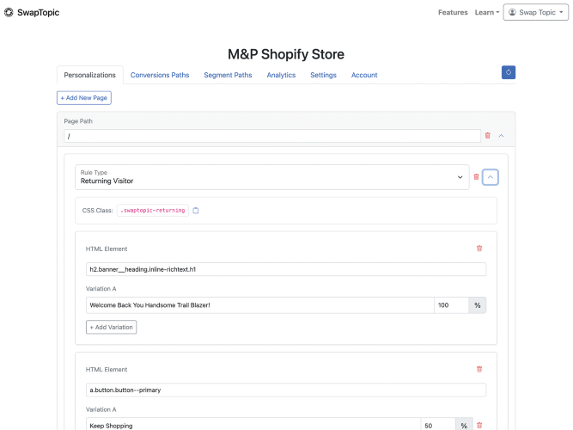Click the Page Path input field
This screenshot has height=430, width=573.
pyautogui.click(x=271, y=136)
